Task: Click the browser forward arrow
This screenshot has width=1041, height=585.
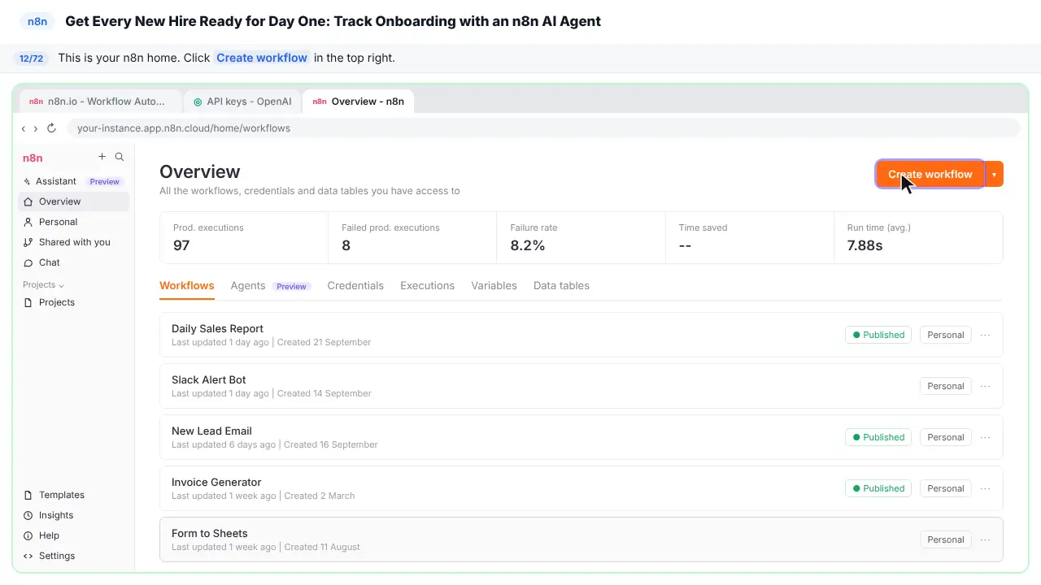Action: pyautogui.click(x=35, y=128)
